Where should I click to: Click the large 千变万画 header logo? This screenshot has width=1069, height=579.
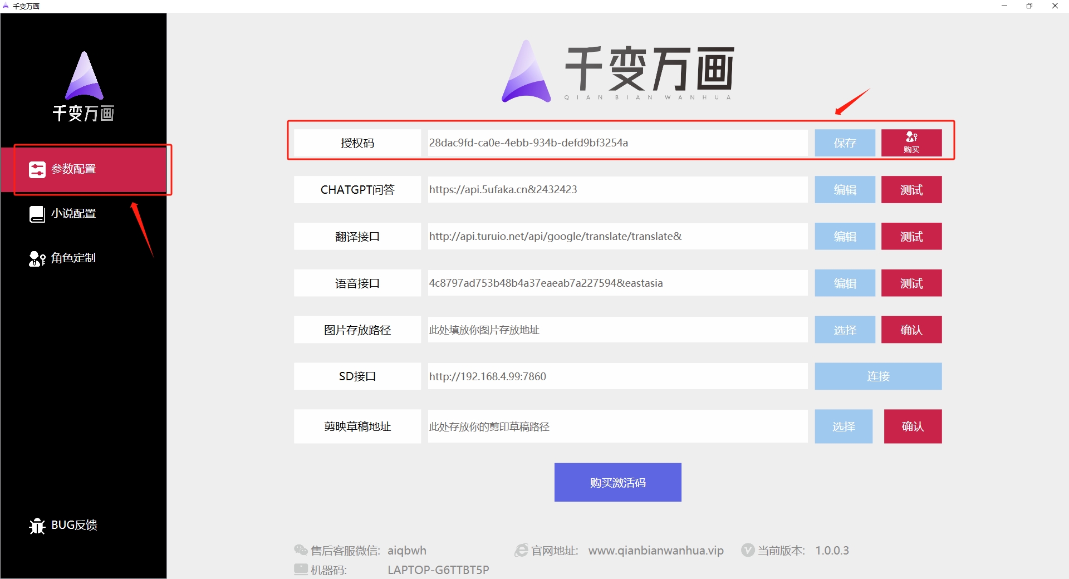point(618,71)
